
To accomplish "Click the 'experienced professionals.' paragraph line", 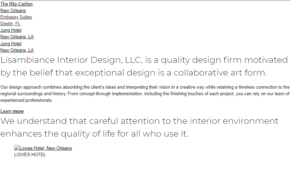I will point(27,101).
